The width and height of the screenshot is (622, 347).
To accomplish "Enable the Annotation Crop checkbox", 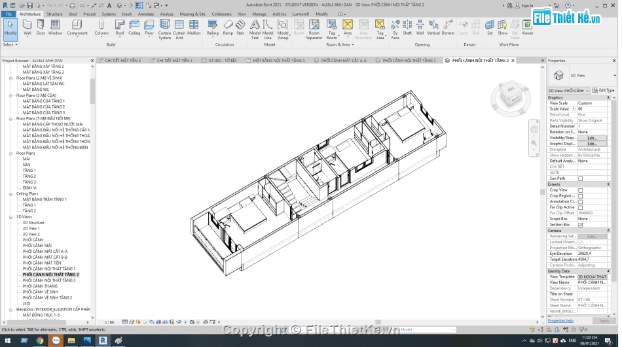I will pos(580,202).
